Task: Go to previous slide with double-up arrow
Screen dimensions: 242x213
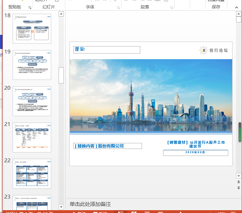Action: (238, 182)
